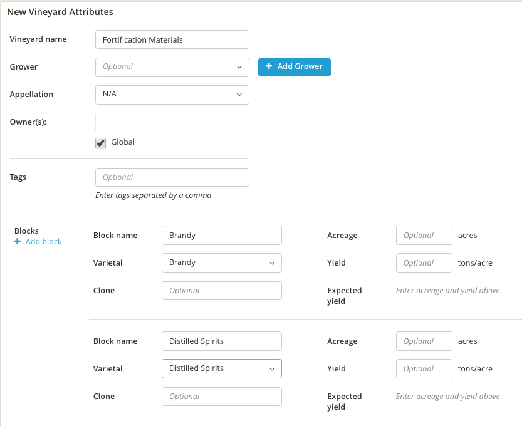This screenshot has height=426, width=522.
Task: Expand the Distilled Spirits Varietal dropdown
Action: 222,368
